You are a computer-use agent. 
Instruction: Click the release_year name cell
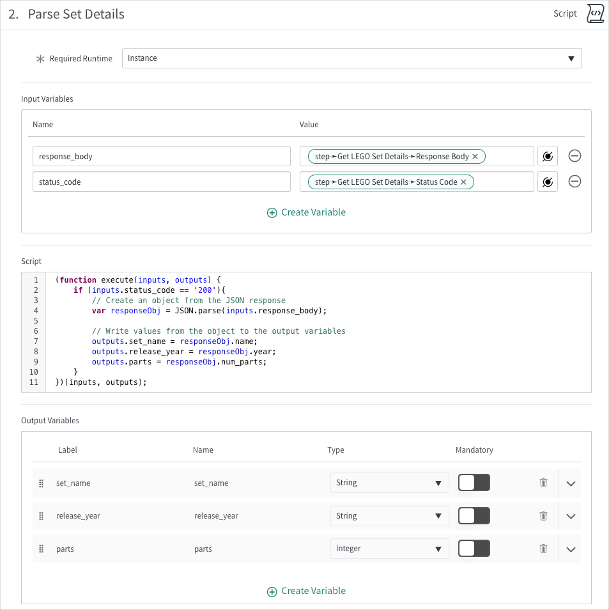(x=216, y=516)
